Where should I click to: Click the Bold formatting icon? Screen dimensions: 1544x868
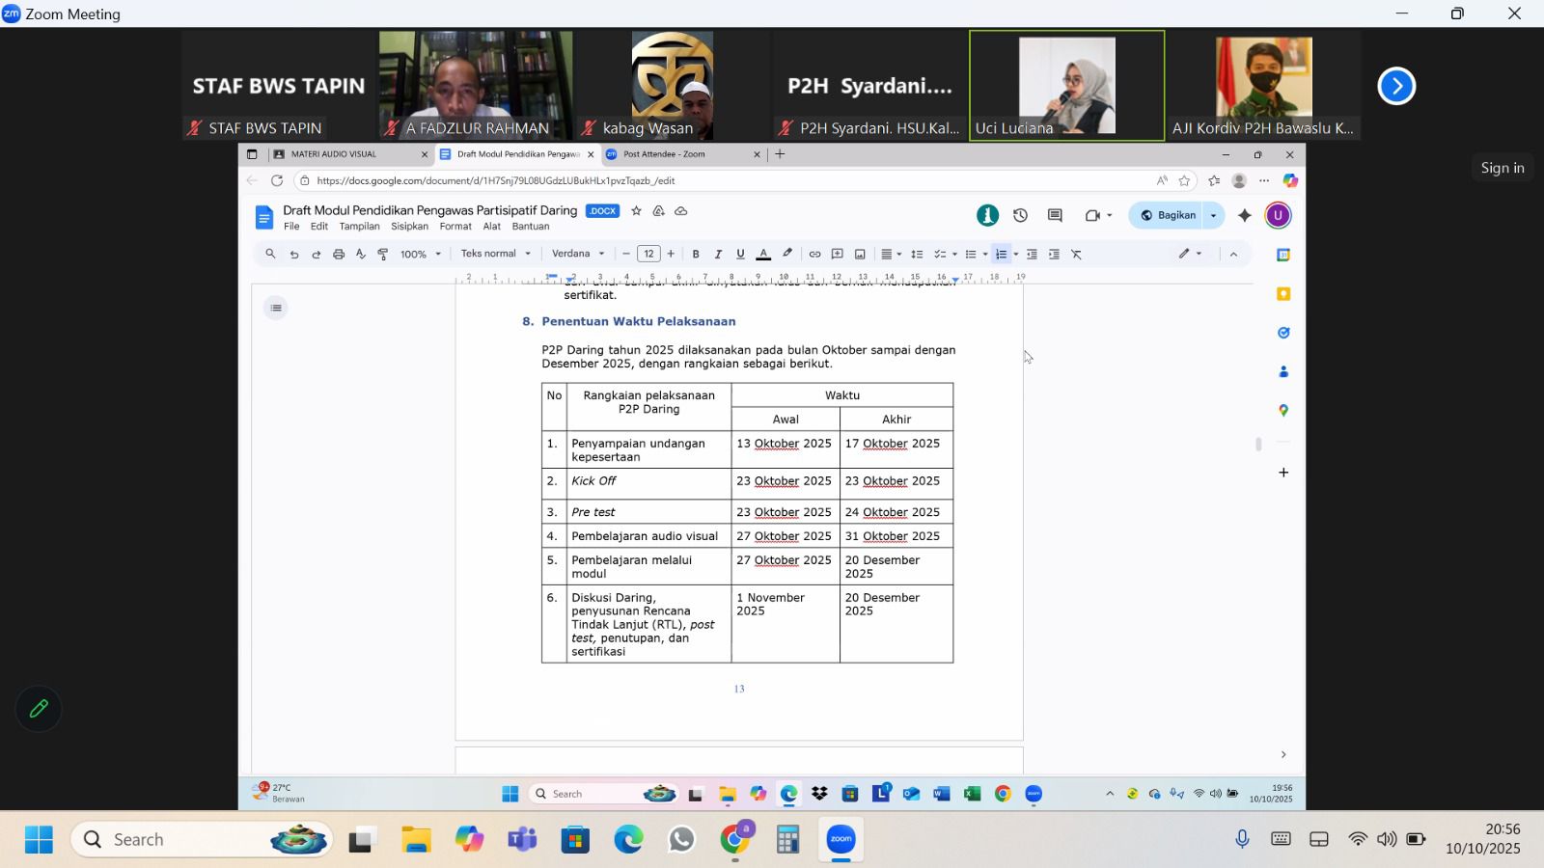(x=696, y=255)
